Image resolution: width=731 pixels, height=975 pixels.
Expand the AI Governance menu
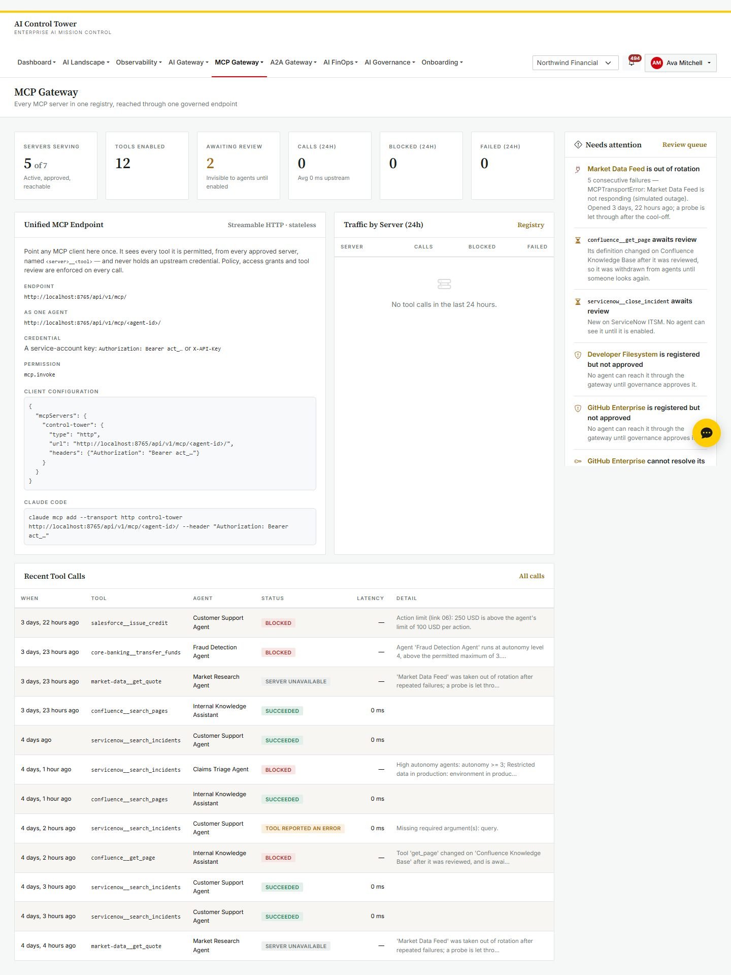(390, 62)
